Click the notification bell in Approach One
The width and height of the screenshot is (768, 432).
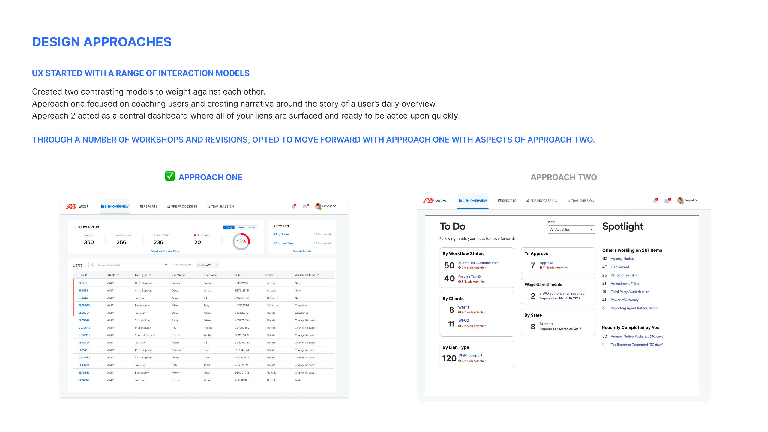coord(293,207)
